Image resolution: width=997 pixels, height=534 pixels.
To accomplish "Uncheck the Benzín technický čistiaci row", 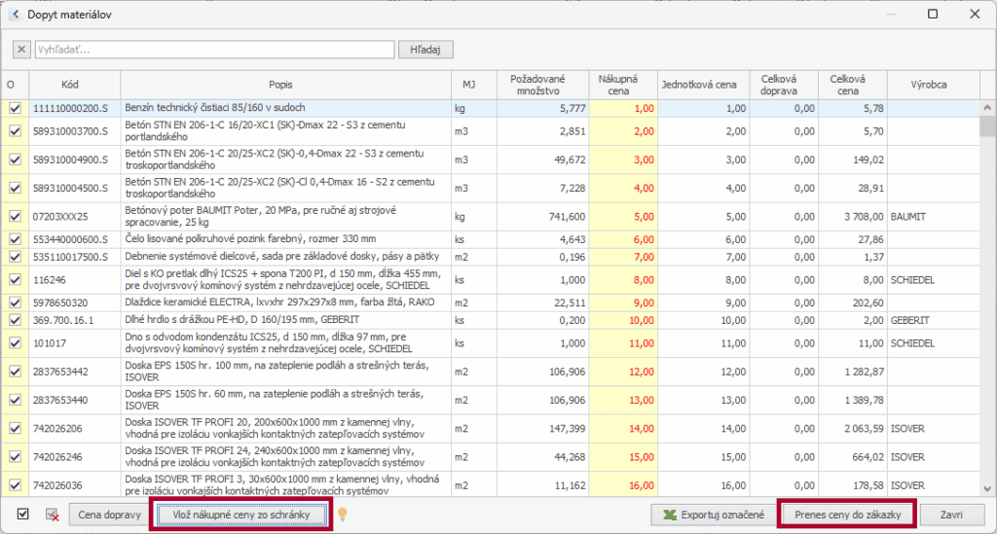I will (x=15, y=109).
